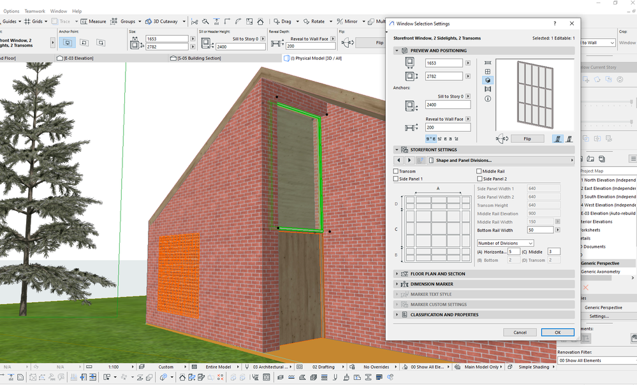Open the Options menu

coord(11,11)
